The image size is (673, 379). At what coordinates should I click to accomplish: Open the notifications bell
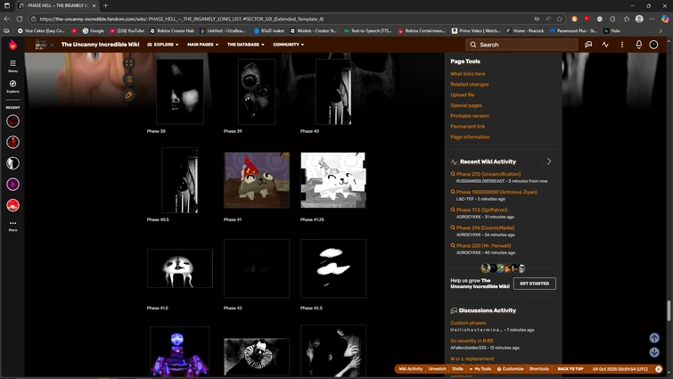[x=638, y=45]
